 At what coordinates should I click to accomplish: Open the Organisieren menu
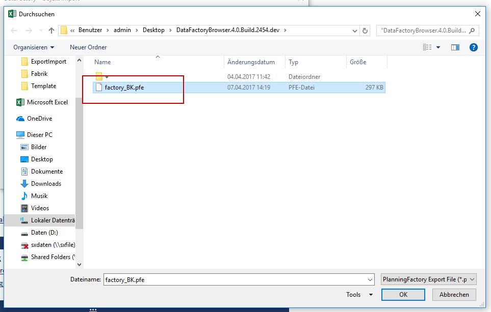point(34,47)
